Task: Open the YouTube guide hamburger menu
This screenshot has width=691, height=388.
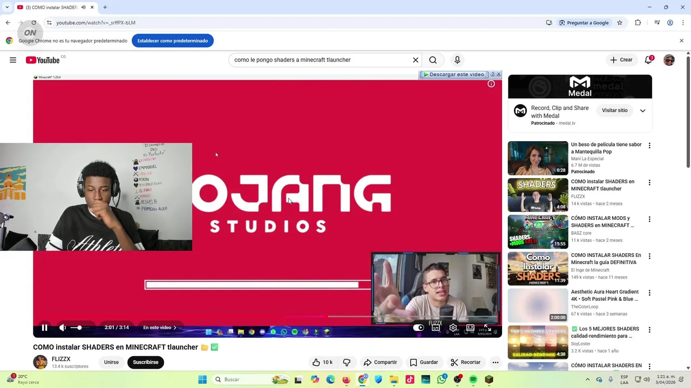Action: pyautogui.click(x=13, y=60)
